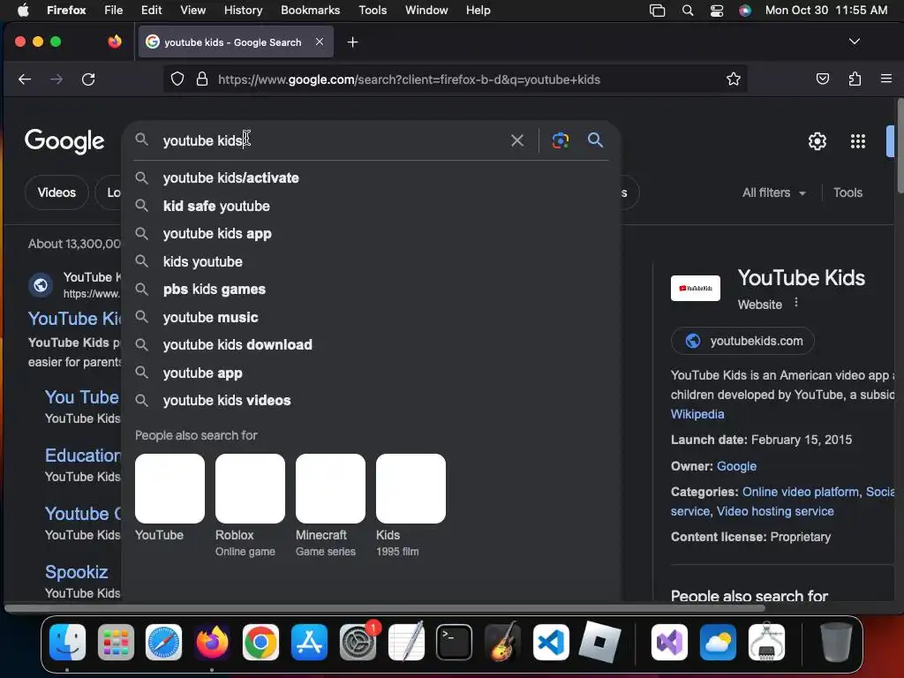Open the Firefox hamburger menu
The height and width of the screenshot is (678, 904).
tap(886, 79)
